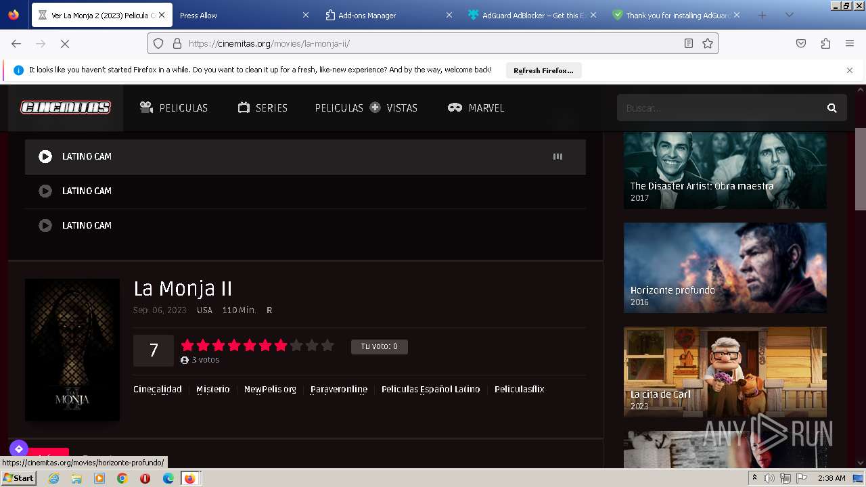Open the PELICULAS menu item
866x487 pixels.
click(x=174, y=108)
